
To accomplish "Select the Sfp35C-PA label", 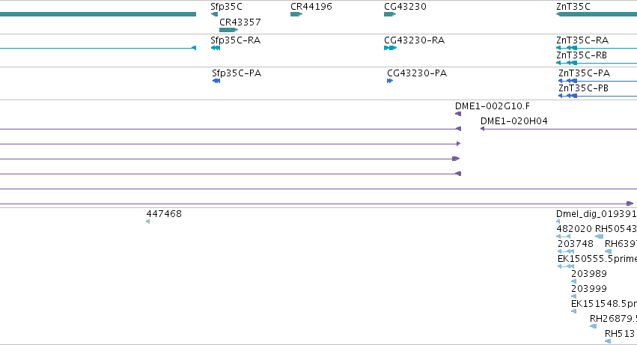I will (x=237, y=73).
